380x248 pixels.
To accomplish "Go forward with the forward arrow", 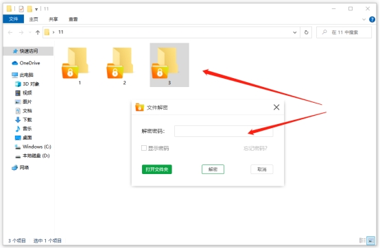I will [21, 32].
